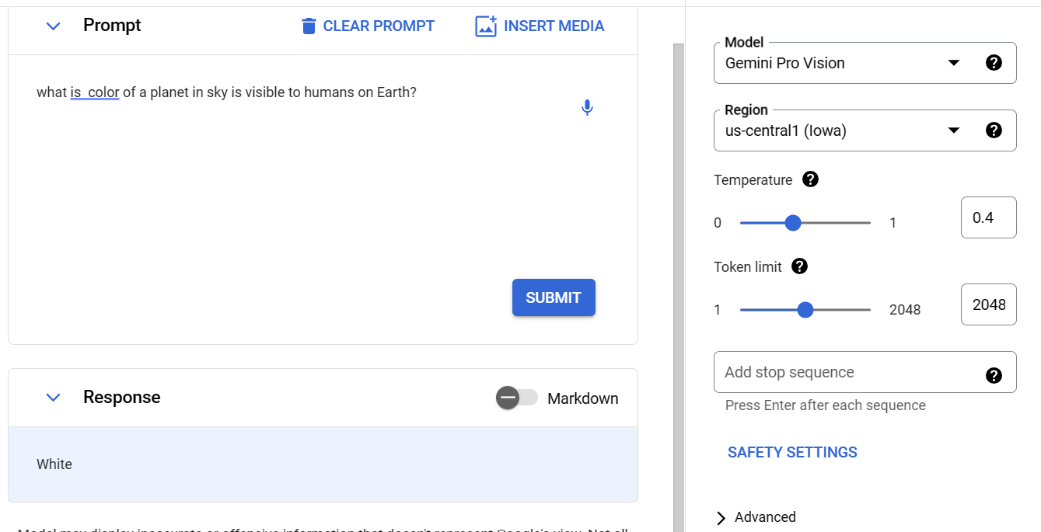Image resolution: width=1041 pixels, height=532 pixels.
Task: Click the microphone voice input icon
Action: 587,108
